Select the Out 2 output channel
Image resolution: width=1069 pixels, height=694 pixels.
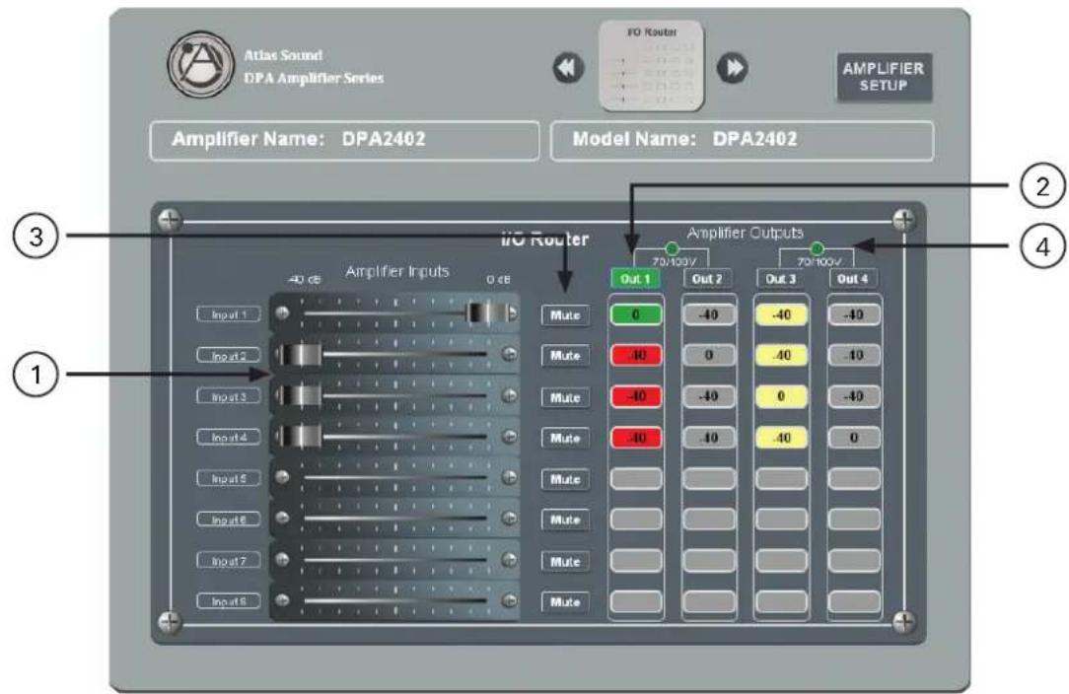pos(708,279)
